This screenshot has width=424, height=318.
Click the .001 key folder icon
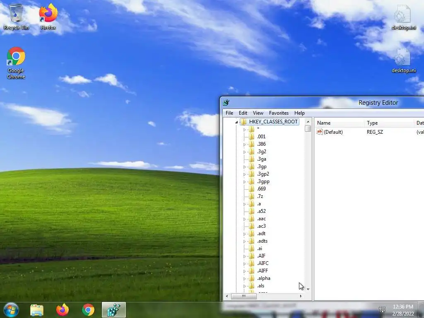[252, 137]
